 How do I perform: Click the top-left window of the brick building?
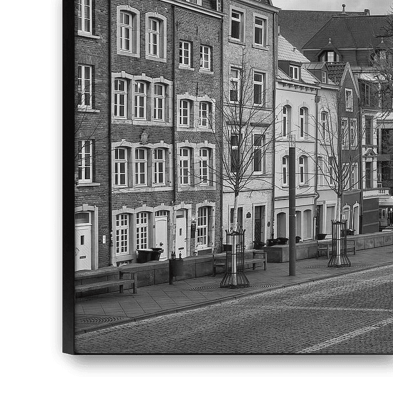coord(85,17)
